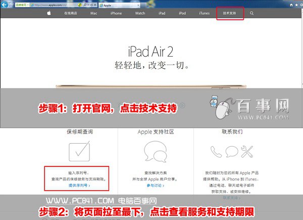Click the 输入序列号 text
This screenshot has width=303, height=220.
(78, 173)
